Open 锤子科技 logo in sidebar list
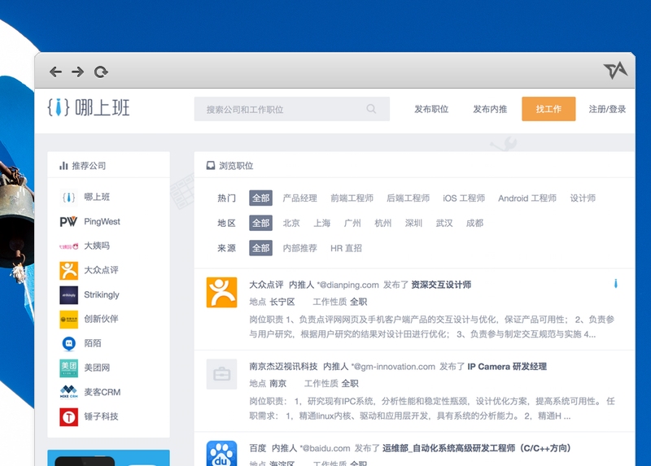Image resolution: width=651 pixels, height=466 pixels. (x=68, y=416)
